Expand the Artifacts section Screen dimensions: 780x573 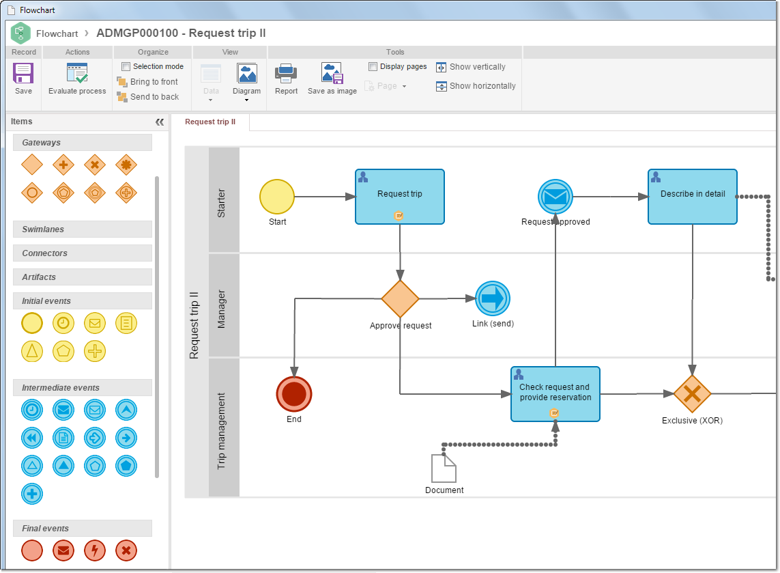click(x=82, y=277)
